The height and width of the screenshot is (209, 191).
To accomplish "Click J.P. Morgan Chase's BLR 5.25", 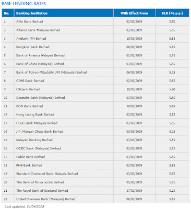I will [172, 132].
